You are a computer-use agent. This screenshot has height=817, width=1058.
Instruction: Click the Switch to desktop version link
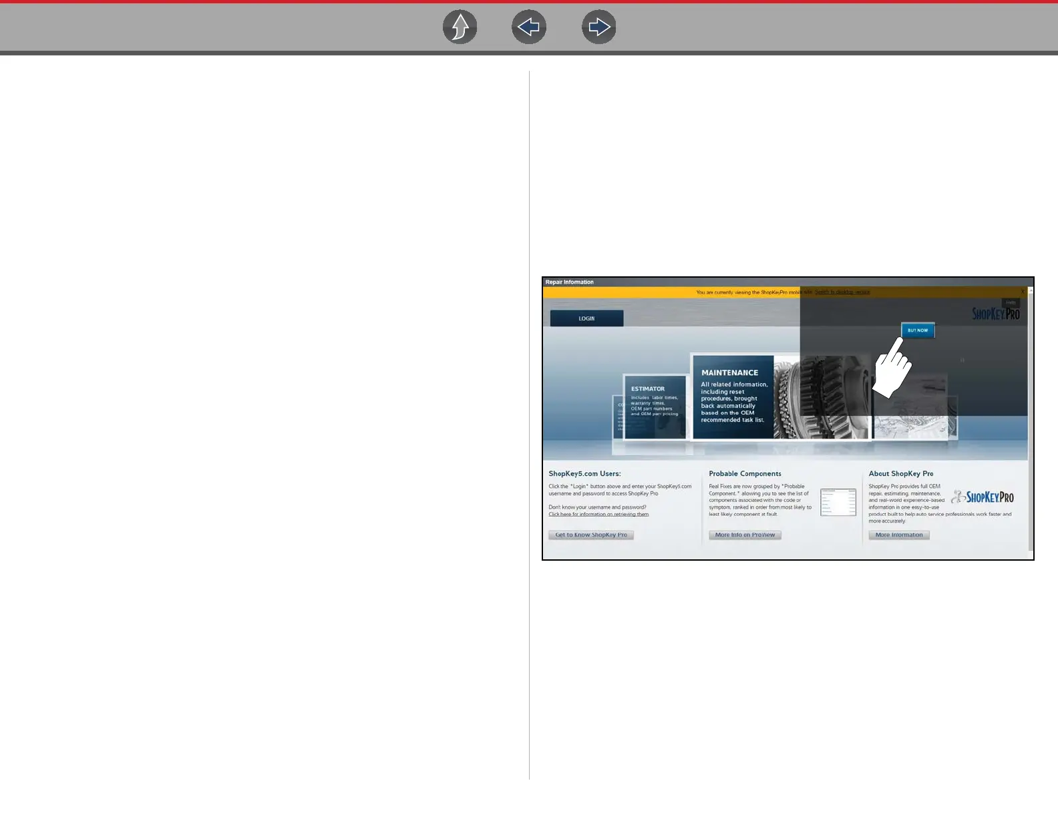(x=842, y=292)
